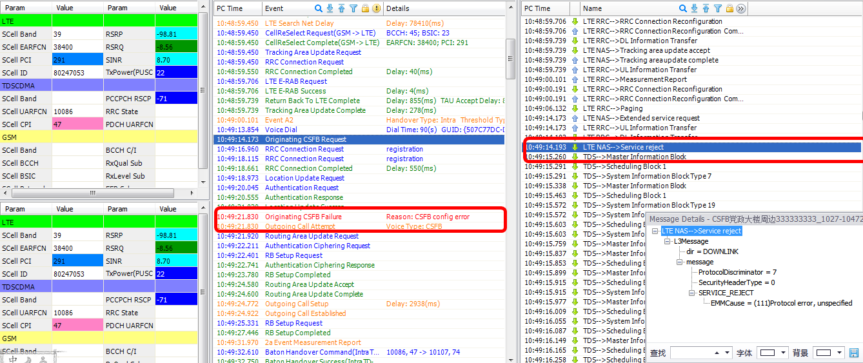863x363 pixels.
Task: Click uplink arrow icon of Extended service request row
Action: pyautogui.click(x=575, y=118)
